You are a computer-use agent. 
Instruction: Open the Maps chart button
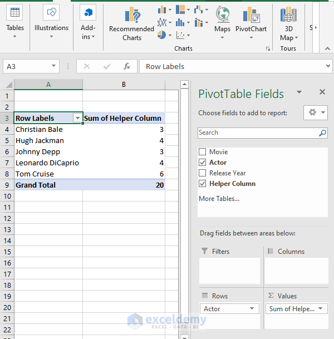(x=223, y=22)
